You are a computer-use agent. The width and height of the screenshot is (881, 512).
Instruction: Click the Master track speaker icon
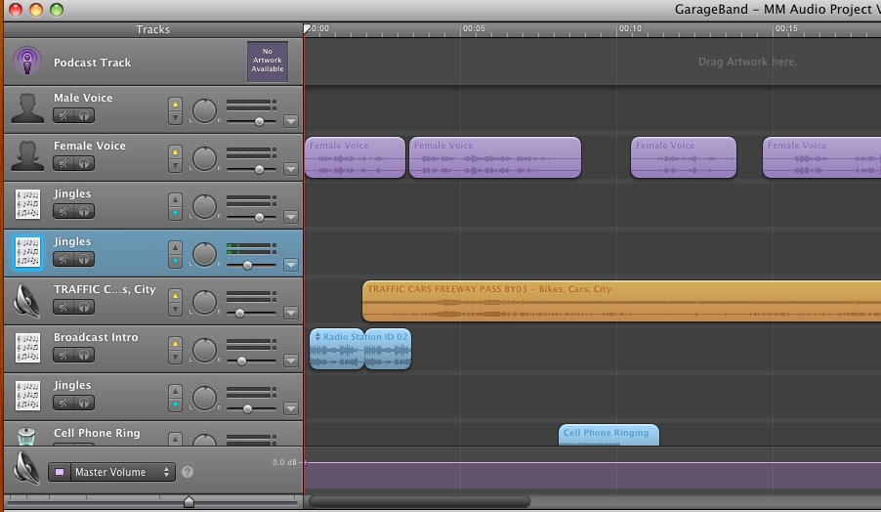26,468
